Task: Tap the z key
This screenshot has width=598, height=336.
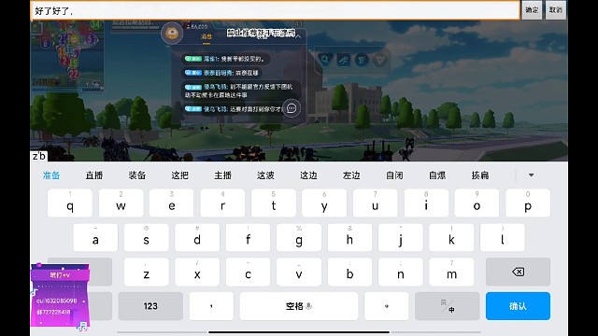Action: point(146,272)
